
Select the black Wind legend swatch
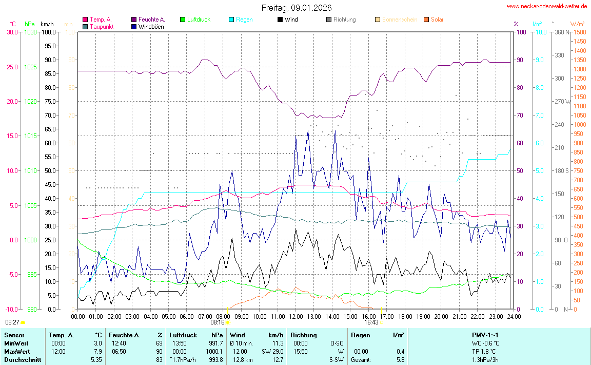pos(280,20)
